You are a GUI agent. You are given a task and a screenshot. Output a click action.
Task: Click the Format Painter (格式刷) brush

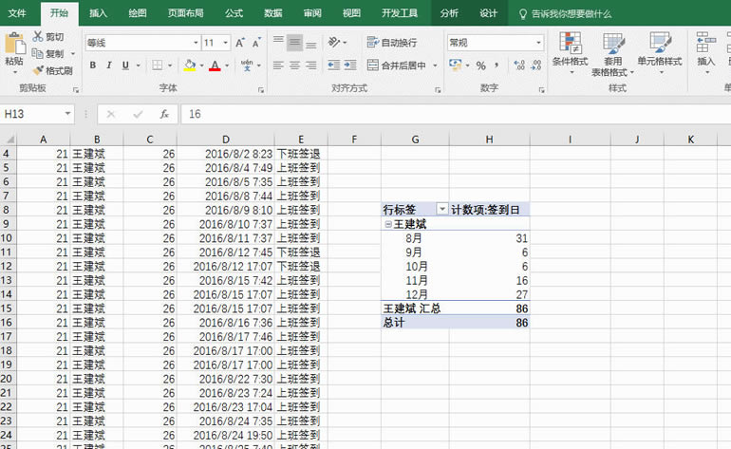(x=38, y=70)
